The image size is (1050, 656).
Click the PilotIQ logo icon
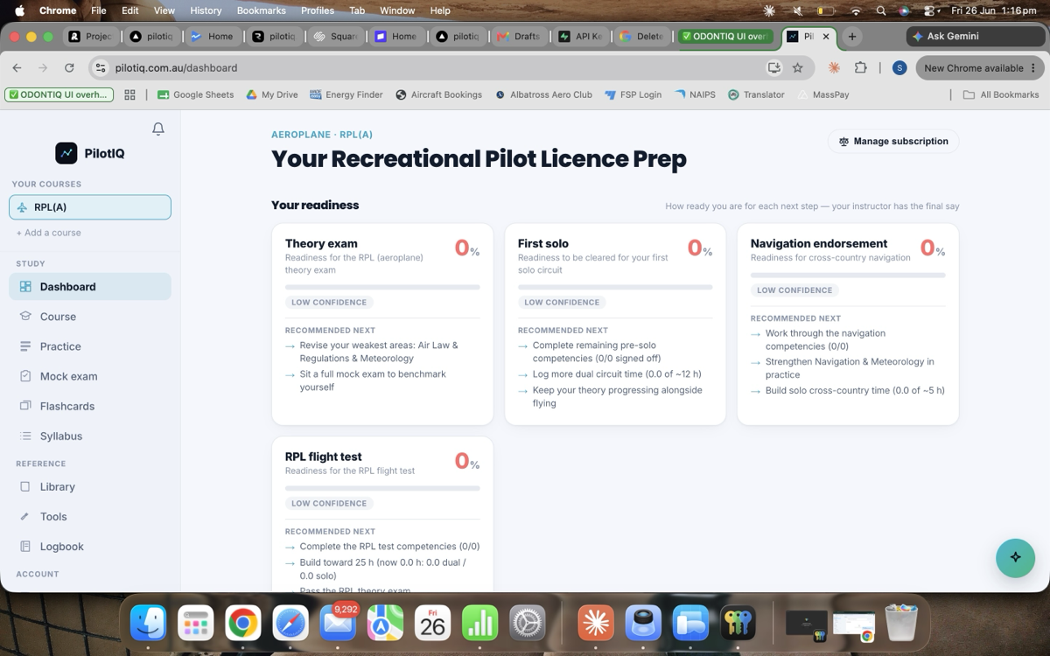point(66,153)
